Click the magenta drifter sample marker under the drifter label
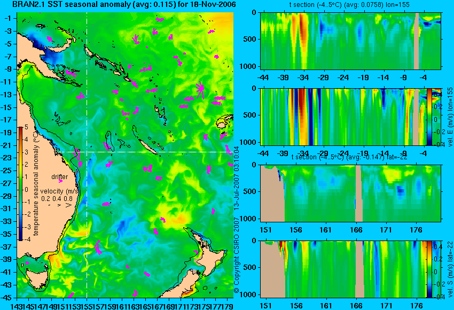This screenshot has width=454, height=310. [60, 181]
